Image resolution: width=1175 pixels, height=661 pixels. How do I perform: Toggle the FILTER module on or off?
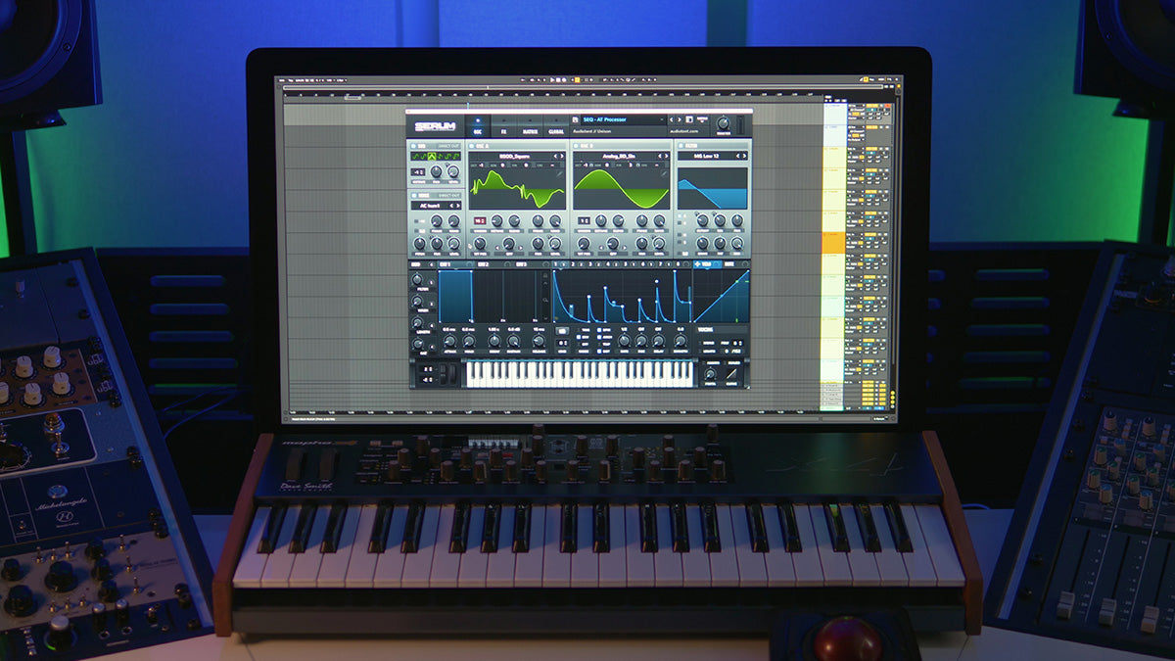click(680, 145)
